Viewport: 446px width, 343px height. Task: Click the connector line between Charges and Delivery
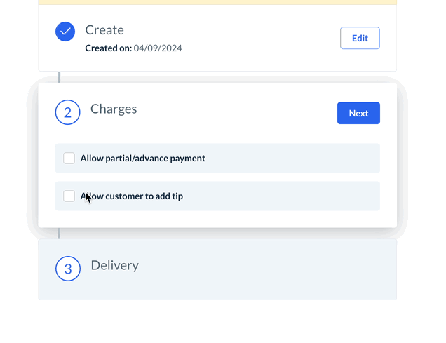click(60, 233)
